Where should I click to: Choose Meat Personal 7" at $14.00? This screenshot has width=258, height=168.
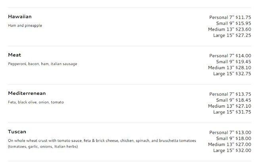coord(230,56)
